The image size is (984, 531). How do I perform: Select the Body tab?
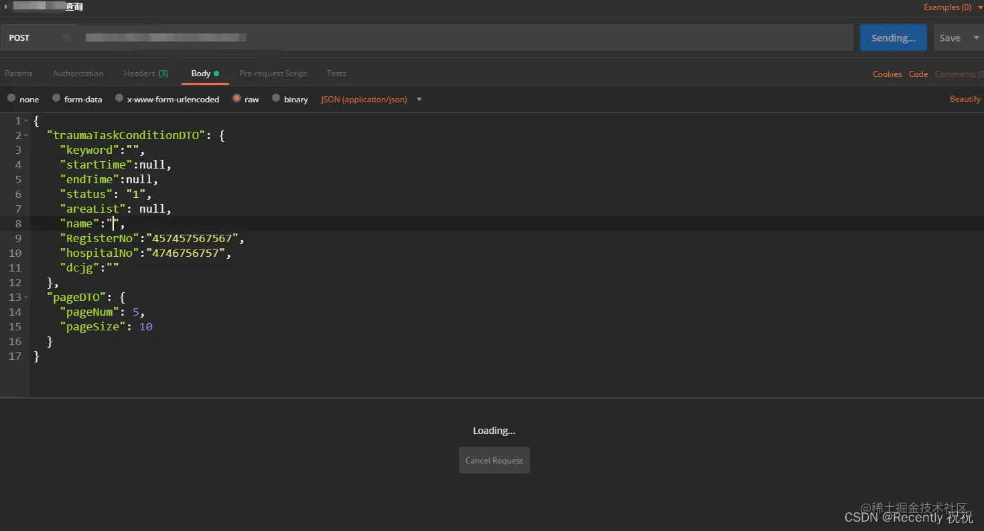(205, 74)
